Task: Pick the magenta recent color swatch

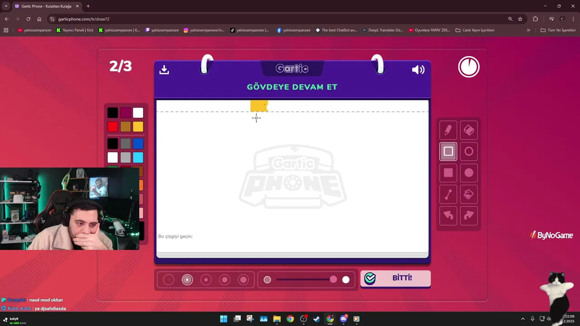Action: [x=126, y=113]
